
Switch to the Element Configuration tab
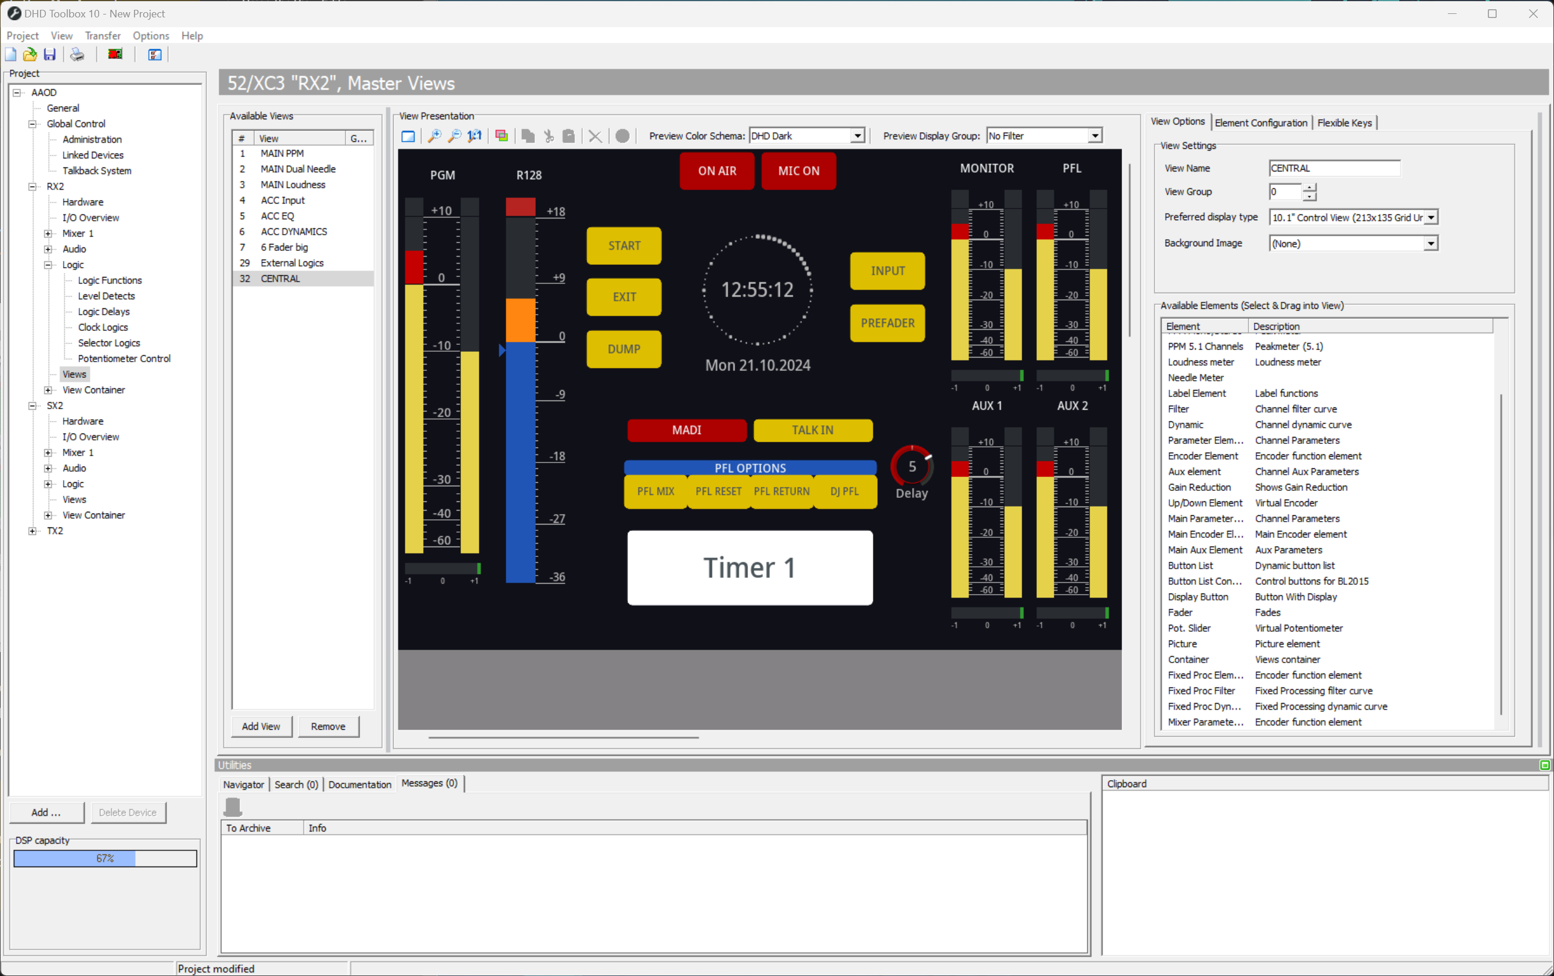coord(1261,122)
